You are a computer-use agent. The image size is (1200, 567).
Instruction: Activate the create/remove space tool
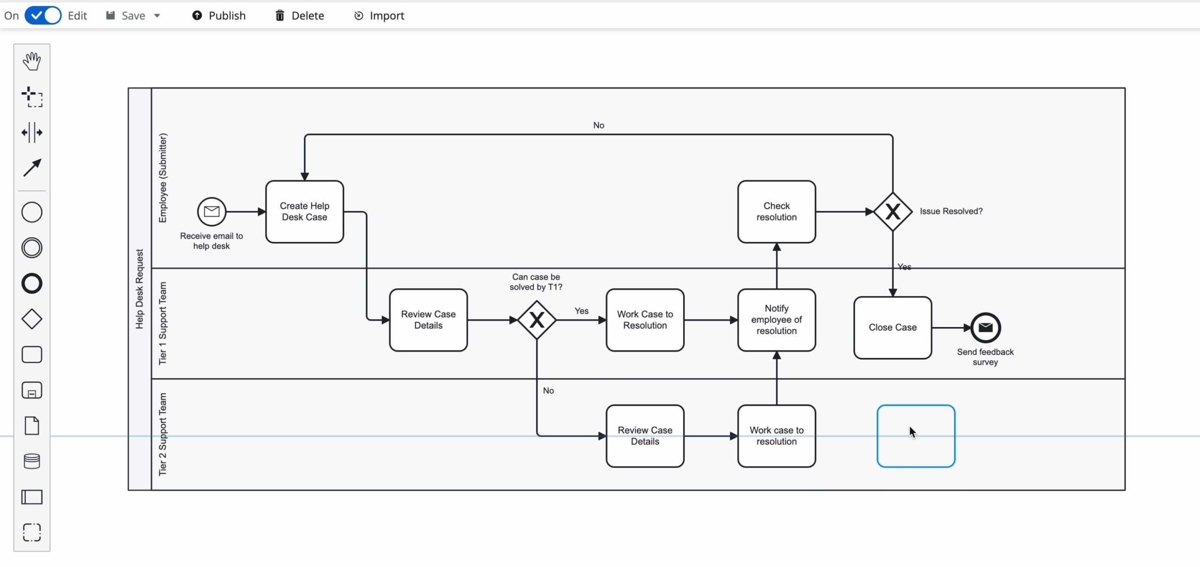32,133
